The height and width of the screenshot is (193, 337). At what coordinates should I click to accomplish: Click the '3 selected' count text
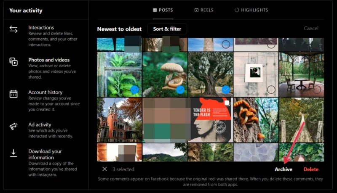point(123,169)
